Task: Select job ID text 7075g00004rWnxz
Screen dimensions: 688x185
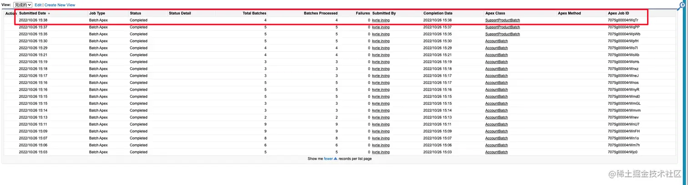Action: [623, 69]
